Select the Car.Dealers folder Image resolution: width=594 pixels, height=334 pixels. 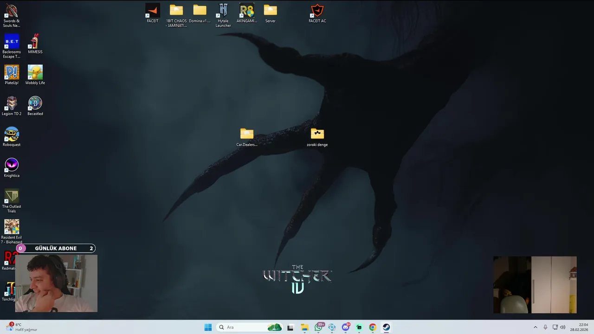pos(247,137)
